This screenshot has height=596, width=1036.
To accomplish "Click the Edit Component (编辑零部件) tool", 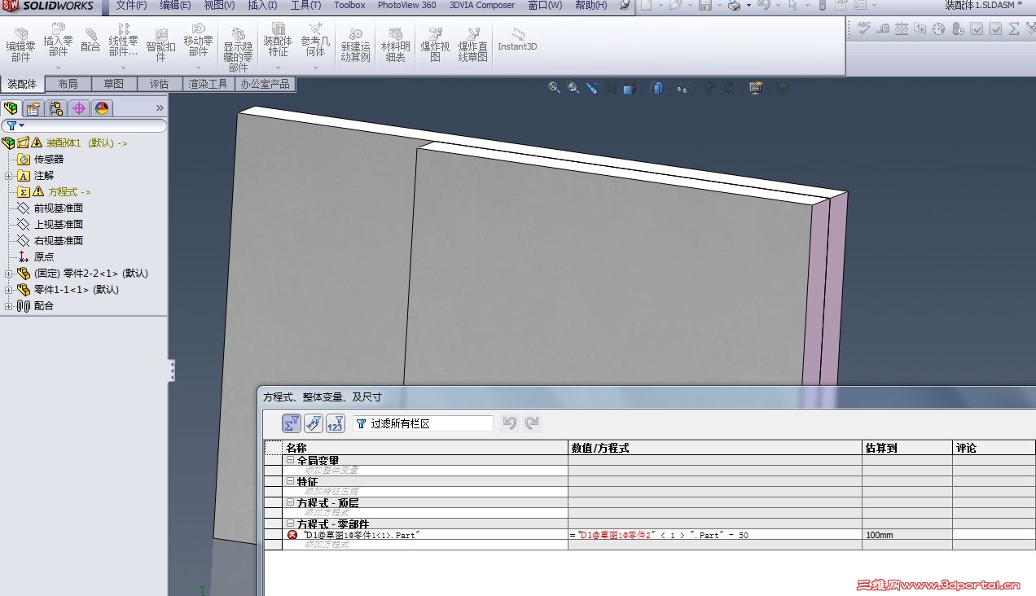I will 20,45.
